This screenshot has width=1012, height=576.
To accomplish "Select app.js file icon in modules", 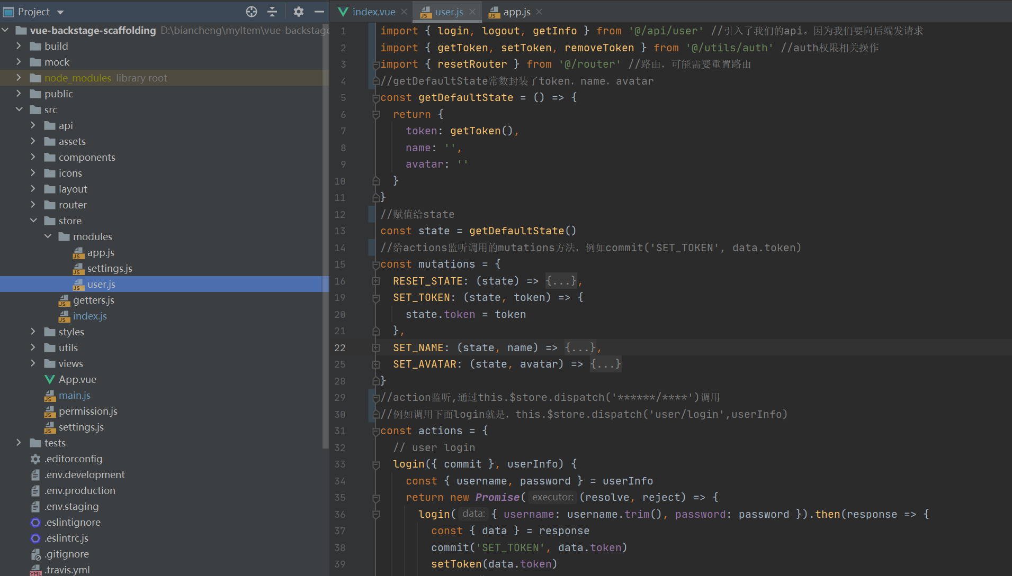I will [x=78, y=253].
